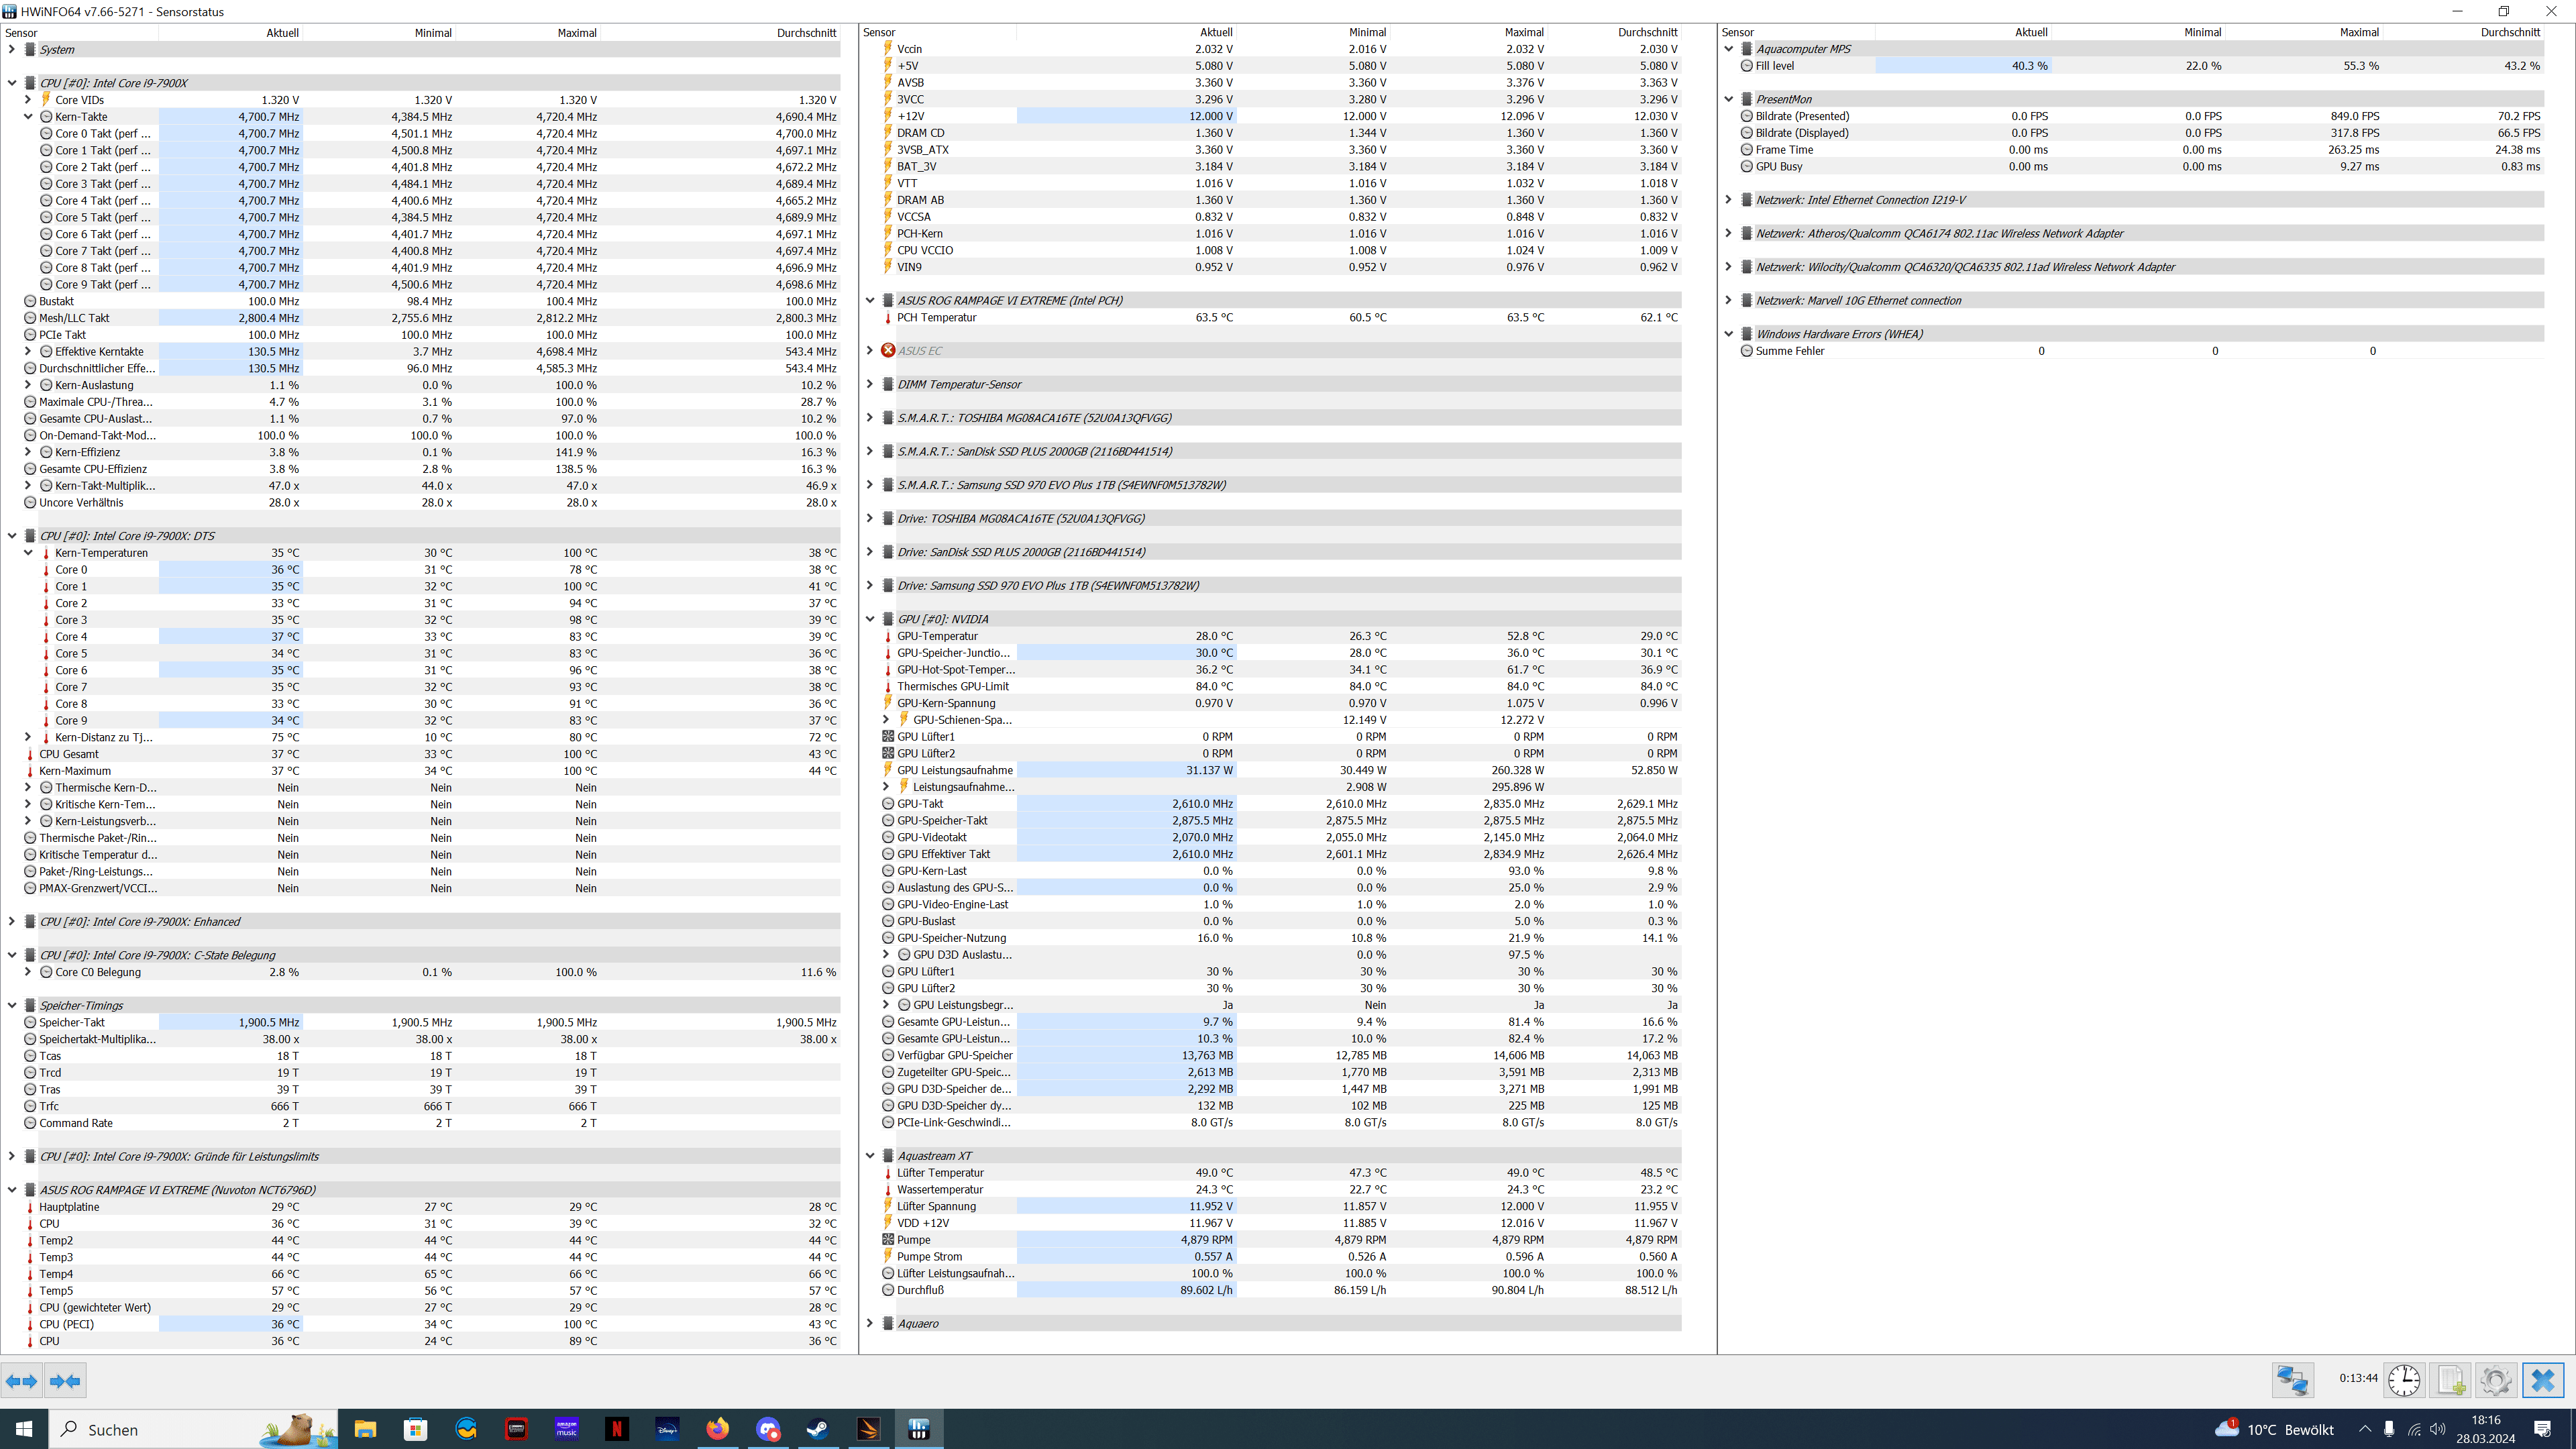Open Amazon Music from the taskbar
Screen dimensions: 2576x1449
[x=567, y=1429]
